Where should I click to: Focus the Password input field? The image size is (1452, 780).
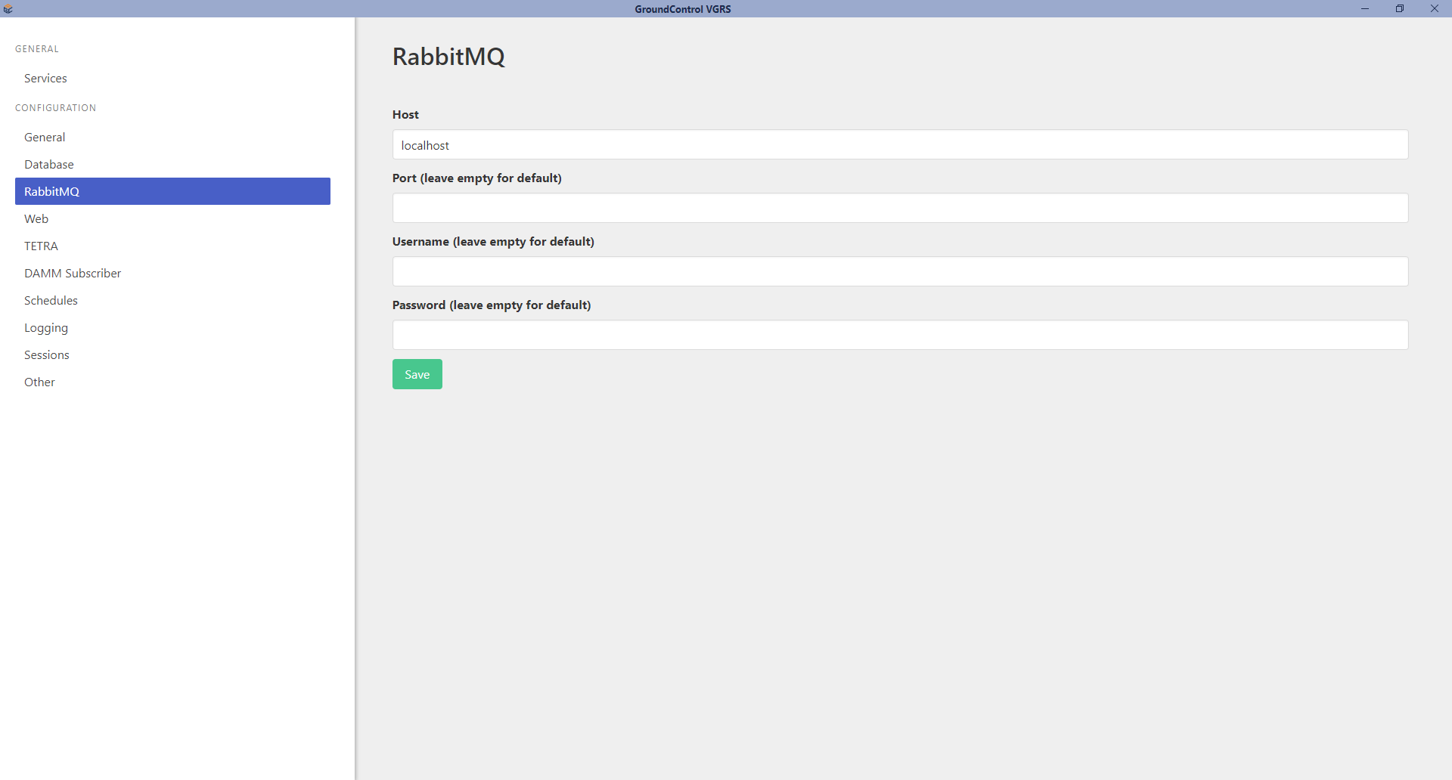point(900,336)
